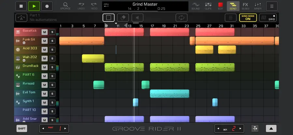Open the Mixer view
293x135 pixels.
click(x=258, y=6)
